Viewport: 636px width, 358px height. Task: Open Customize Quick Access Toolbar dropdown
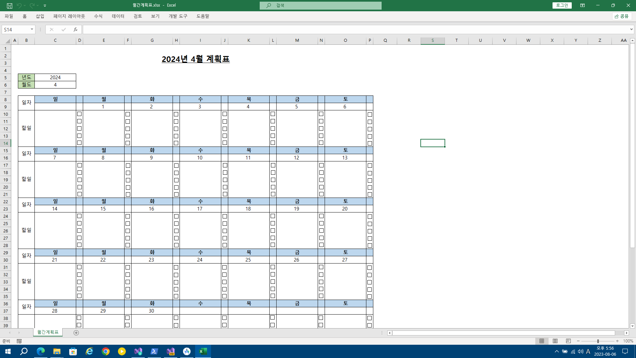pyautogui.click(x=45, y=6)
